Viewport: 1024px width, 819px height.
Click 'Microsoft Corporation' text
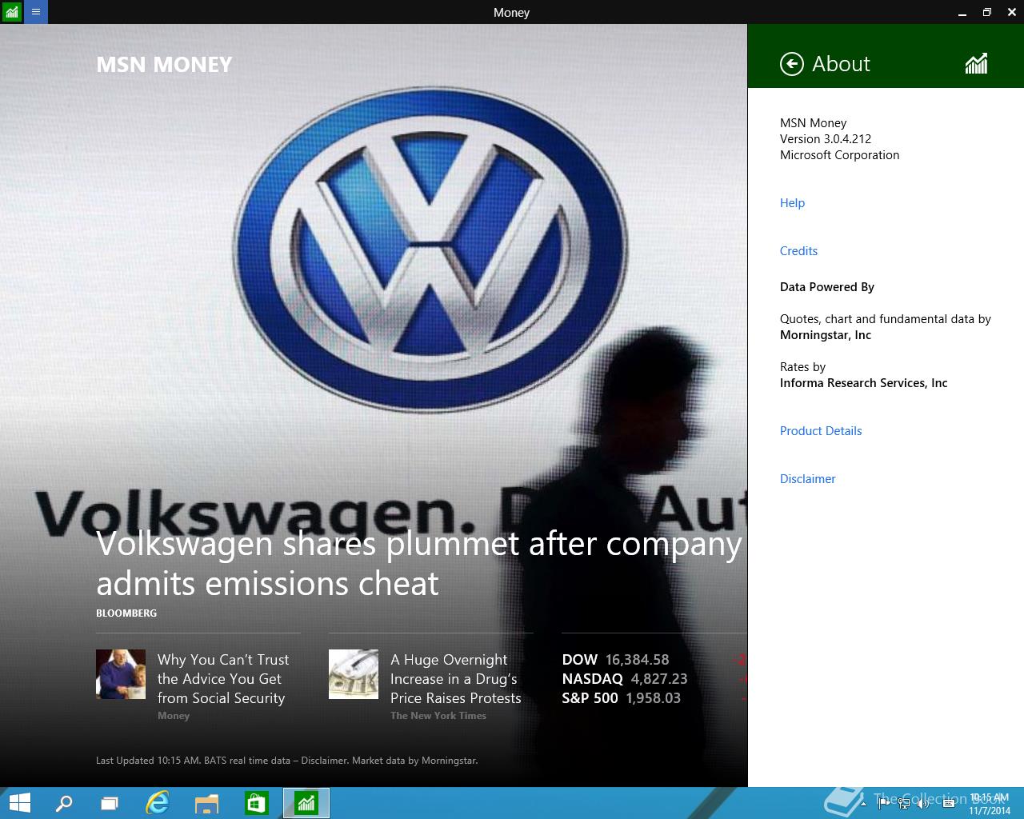pos(839,155)
